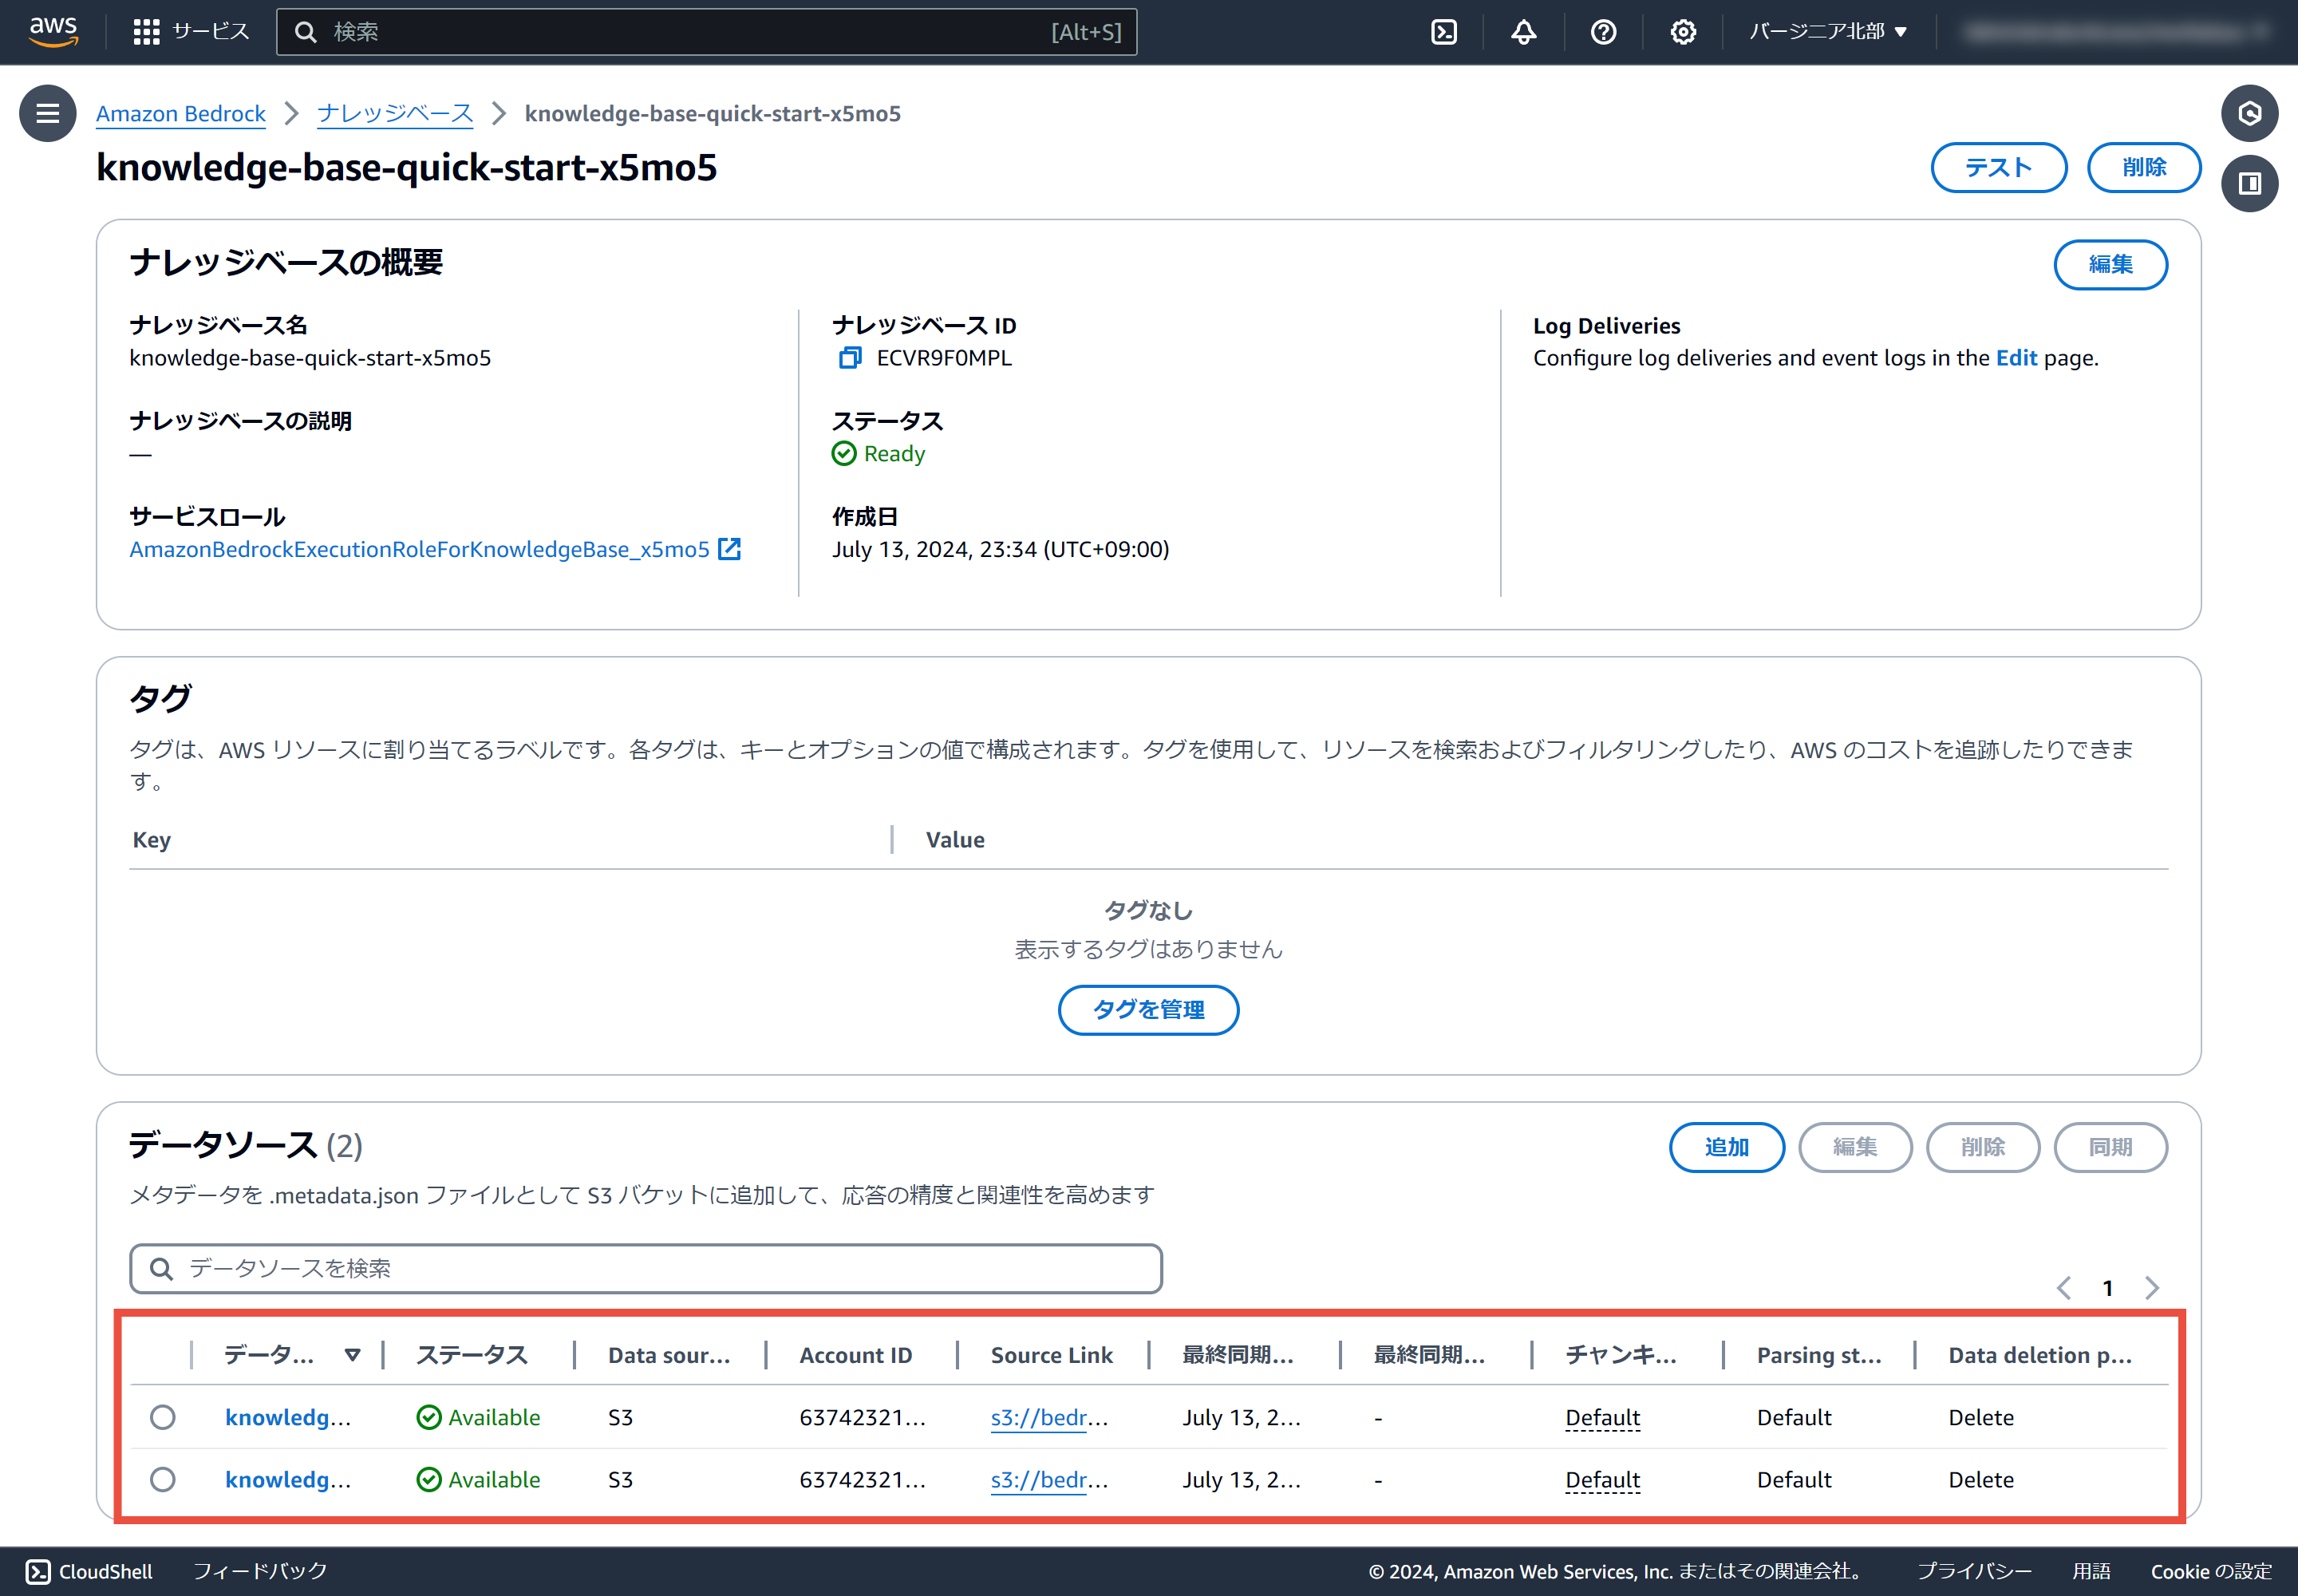The image size is (2298, 1596).
Task: Click the データソースを検索 search field
Action: 645,1268
